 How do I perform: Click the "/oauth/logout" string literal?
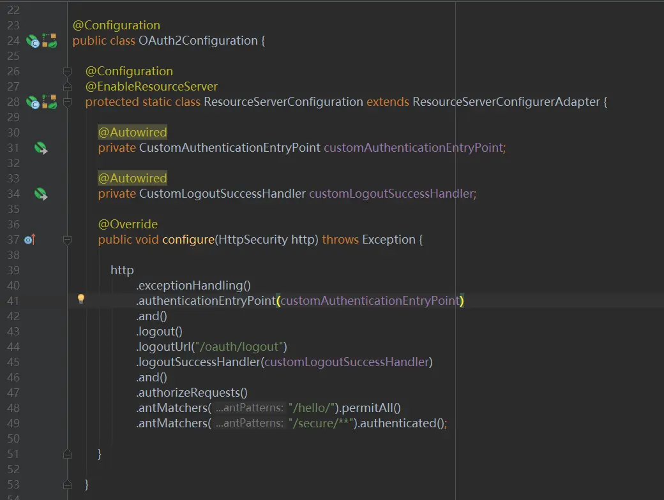click(x=239, y=347)
